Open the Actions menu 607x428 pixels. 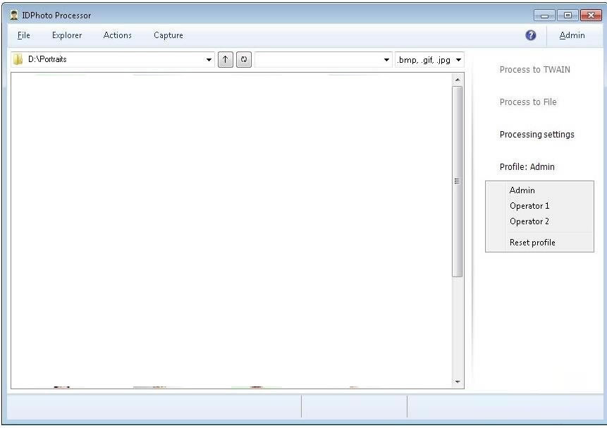(x=117, y=35)
